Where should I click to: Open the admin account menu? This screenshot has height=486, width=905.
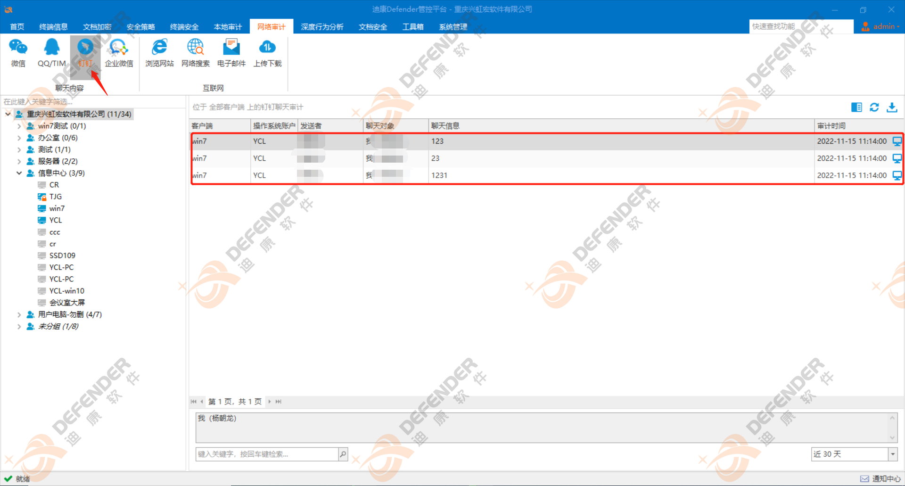coord(880,26)
